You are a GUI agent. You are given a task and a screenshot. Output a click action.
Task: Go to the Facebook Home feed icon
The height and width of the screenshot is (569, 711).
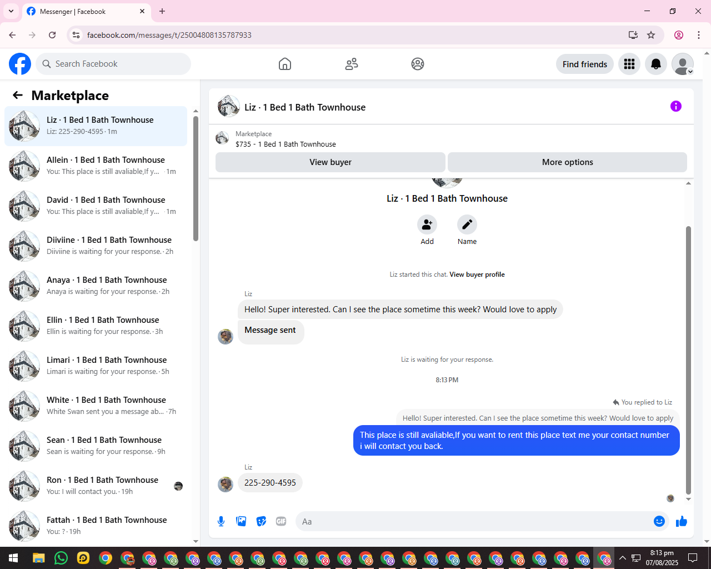pyautogui.click(x=285, y=64)
